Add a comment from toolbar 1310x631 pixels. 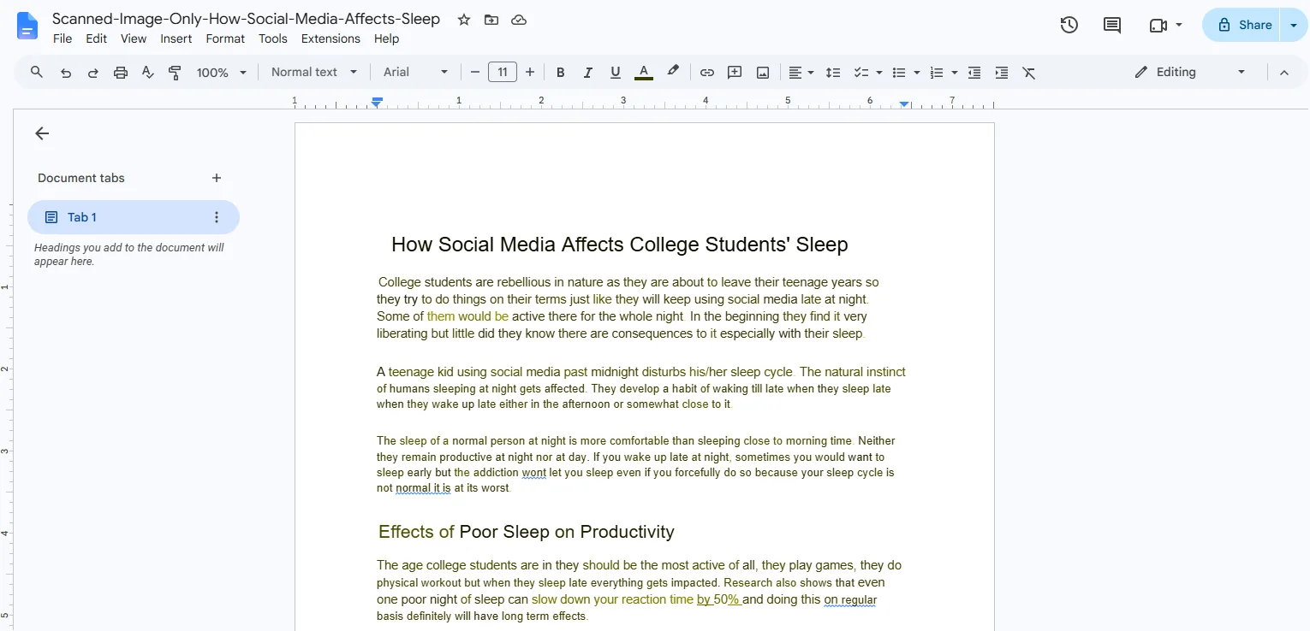(x=735, y=73)
